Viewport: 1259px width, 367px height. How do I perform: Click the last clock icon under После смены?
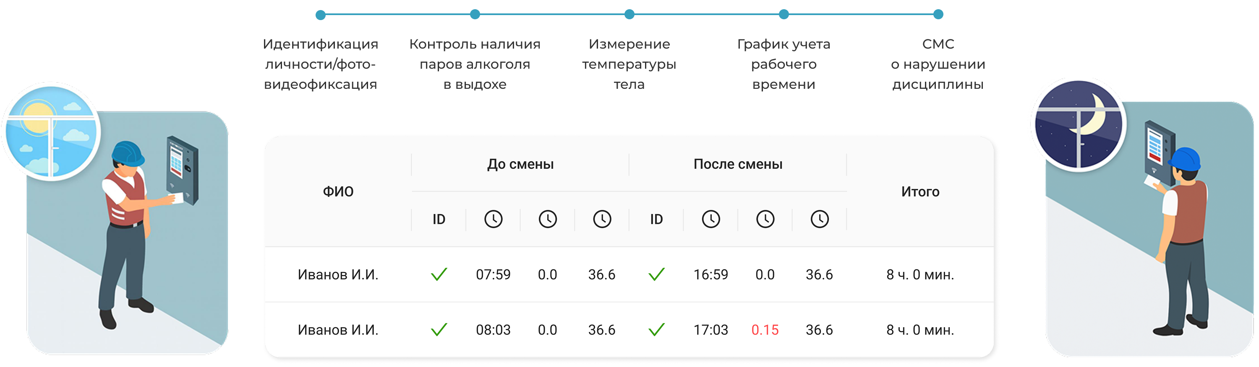pyautogui.click(x=820, y=219)
